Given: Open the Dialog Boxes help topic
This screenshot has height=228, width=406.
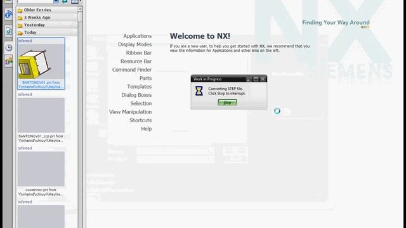Looking at the screenshot, I should point(136,95).
